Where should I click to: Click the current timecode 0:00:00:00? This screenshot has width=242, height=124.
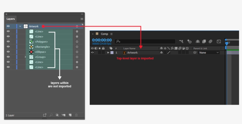102,40
